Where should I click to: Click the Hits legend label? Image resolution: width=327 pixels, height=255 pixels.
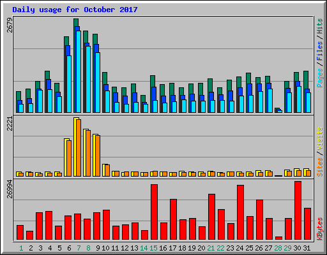tap(320, 26)
